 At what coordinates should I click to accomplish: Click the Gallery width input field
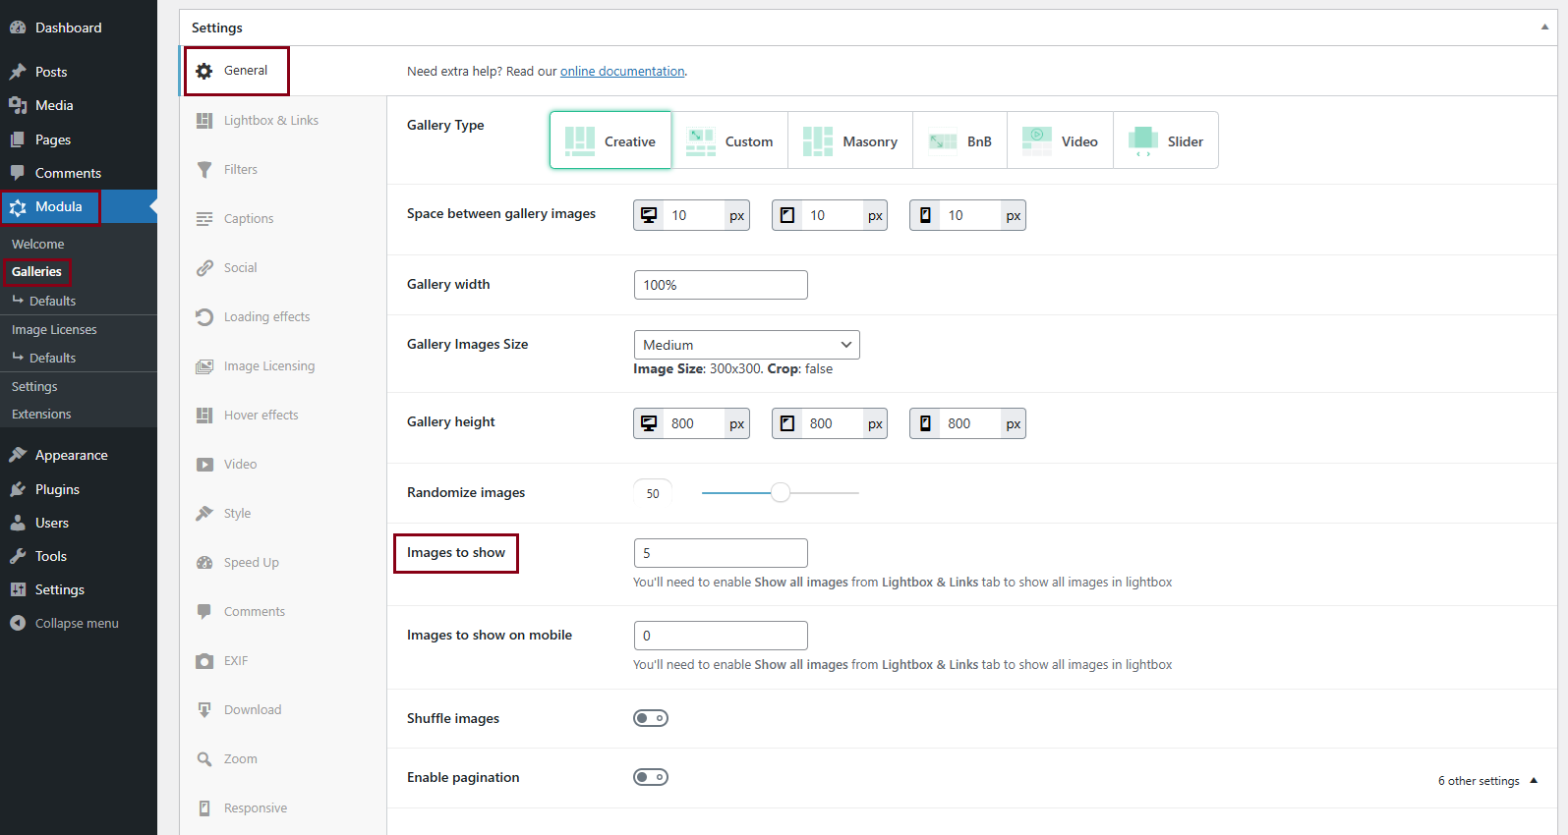(x=721, y=285)
